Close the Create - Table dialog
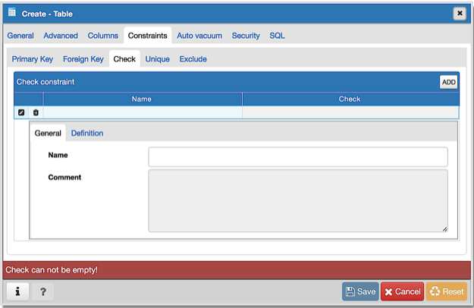 (459, 14)
